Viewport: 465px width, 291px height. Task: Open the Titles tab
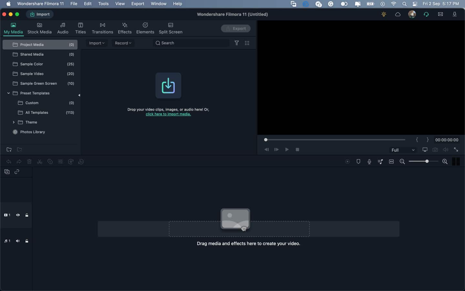[80, 28]
